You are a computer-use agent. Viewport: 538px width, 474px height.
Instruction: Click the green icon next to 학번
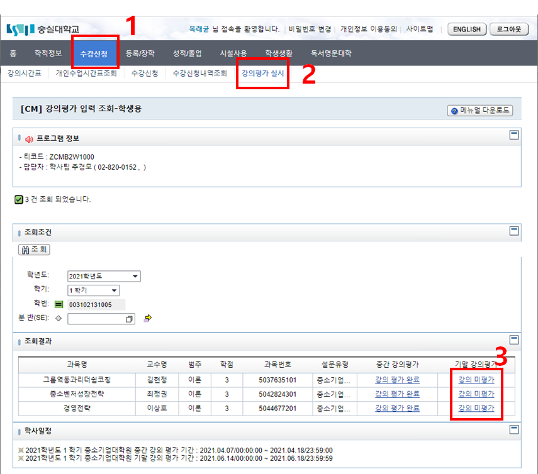(59, 304)
